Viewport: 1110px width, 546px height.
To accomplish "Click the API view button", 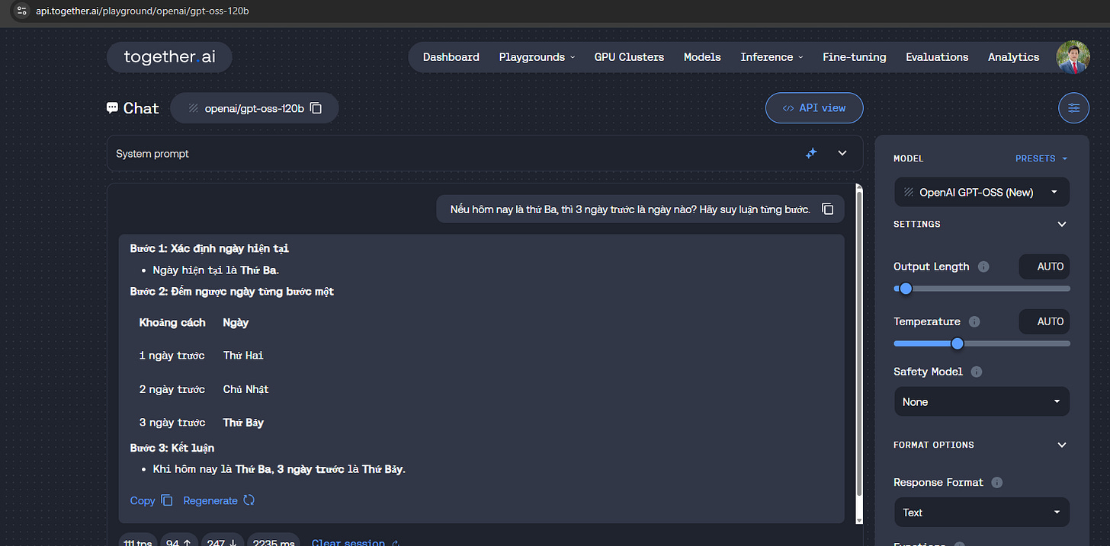I will coord(814,108).
